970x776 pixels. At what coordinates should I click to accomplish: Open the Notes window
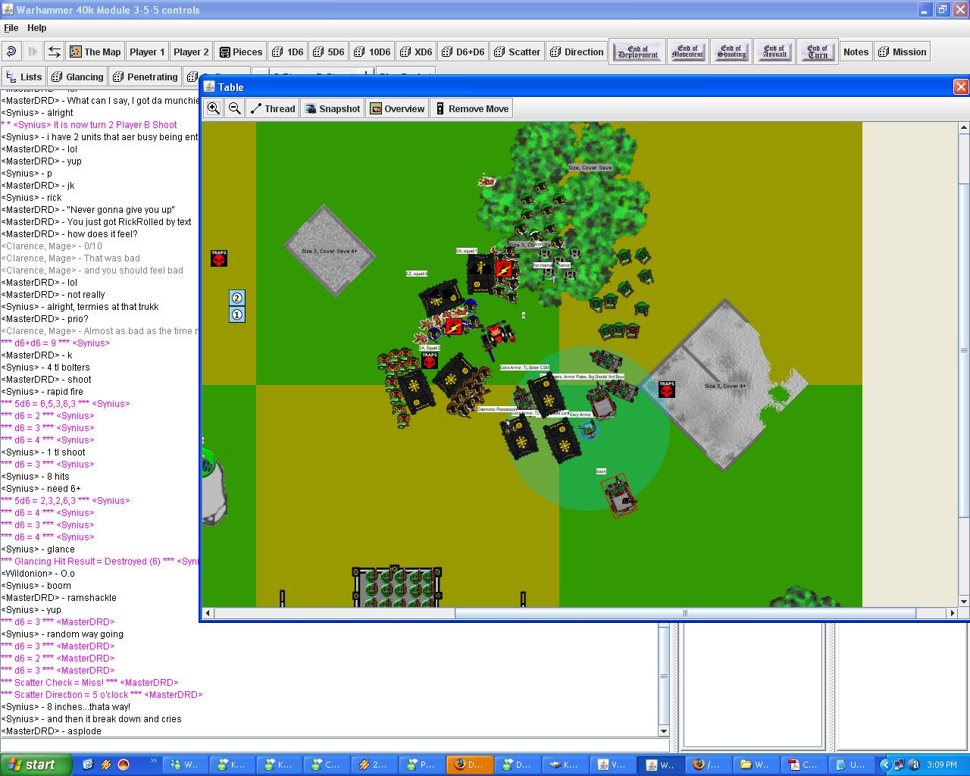point(856,52)
